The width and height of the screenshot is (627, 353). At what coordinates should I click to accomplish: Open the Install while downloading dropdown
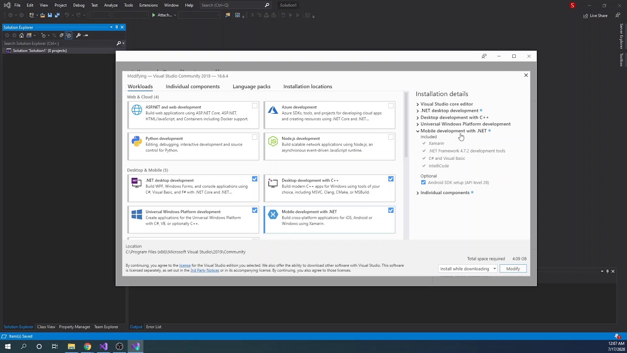point(468,269)
